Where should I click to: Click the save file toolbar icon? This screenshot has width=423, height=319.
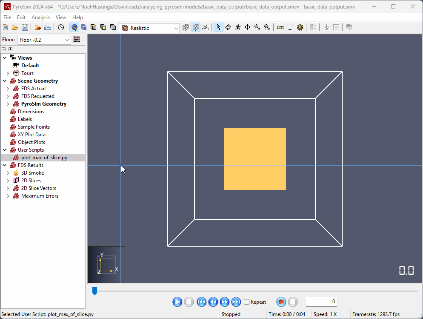coord(25,28)
